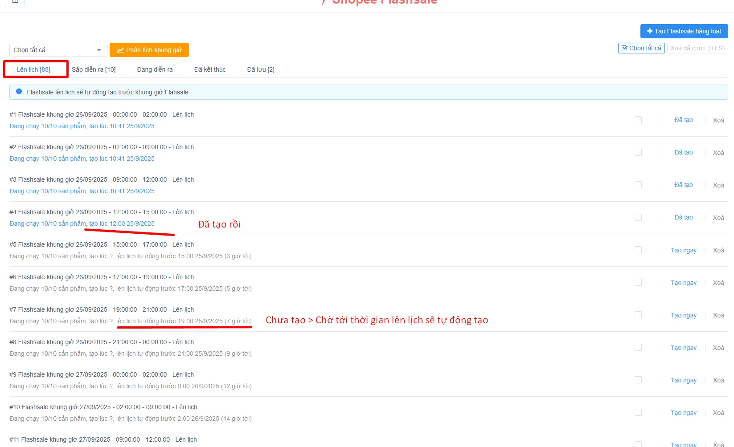
Task: Click the "Chọn tất cả" checkbox button at right
Action: (641, 48)
